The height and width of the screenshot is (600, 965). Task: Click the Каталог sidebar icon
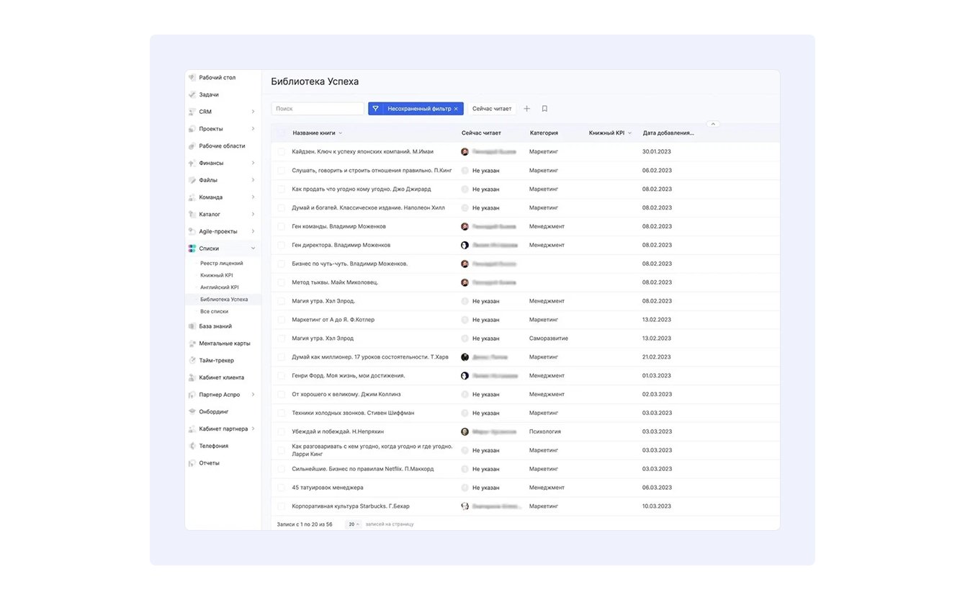(x=192, y=214)
